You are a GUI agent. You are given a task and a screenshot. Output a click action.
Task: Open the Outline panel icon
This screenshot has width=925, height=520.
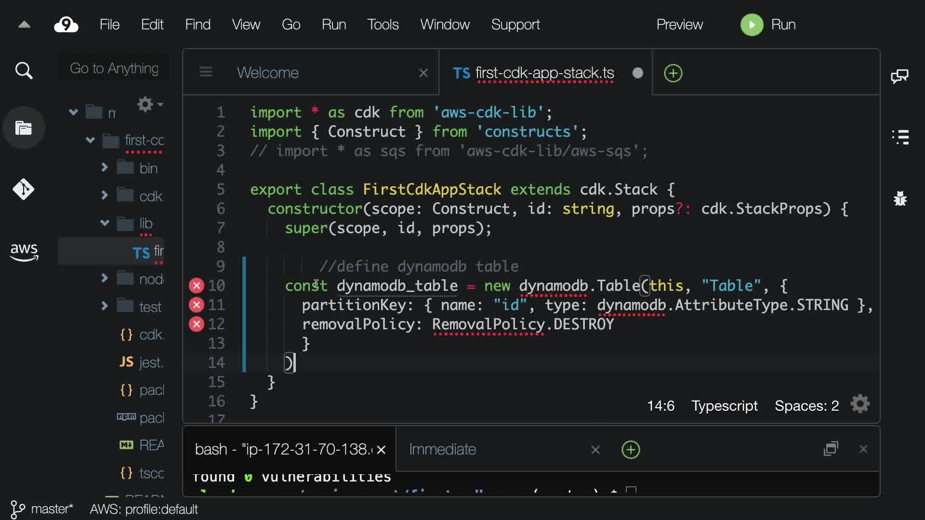(x=900, y=137)
